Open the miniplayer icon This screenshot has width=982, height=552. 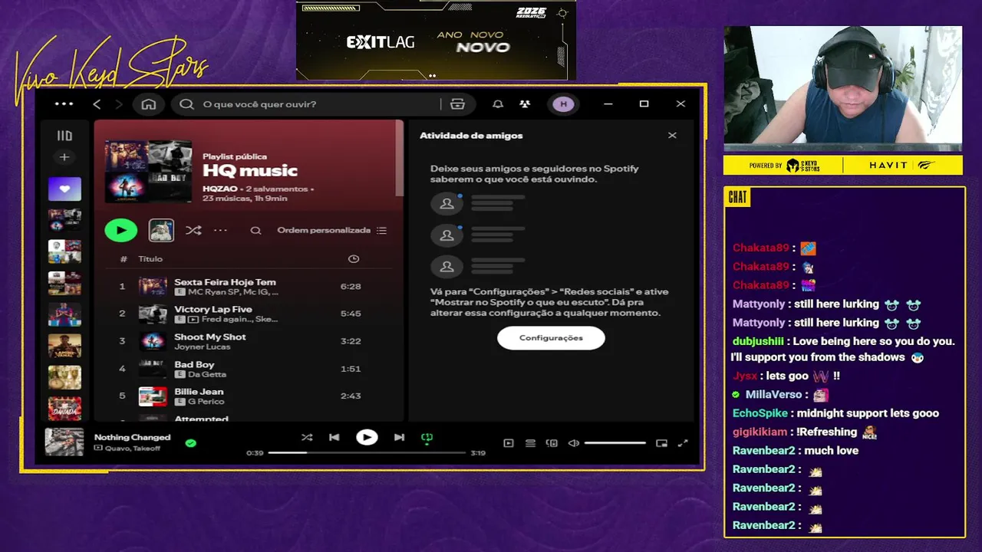(x=662, y=443)
